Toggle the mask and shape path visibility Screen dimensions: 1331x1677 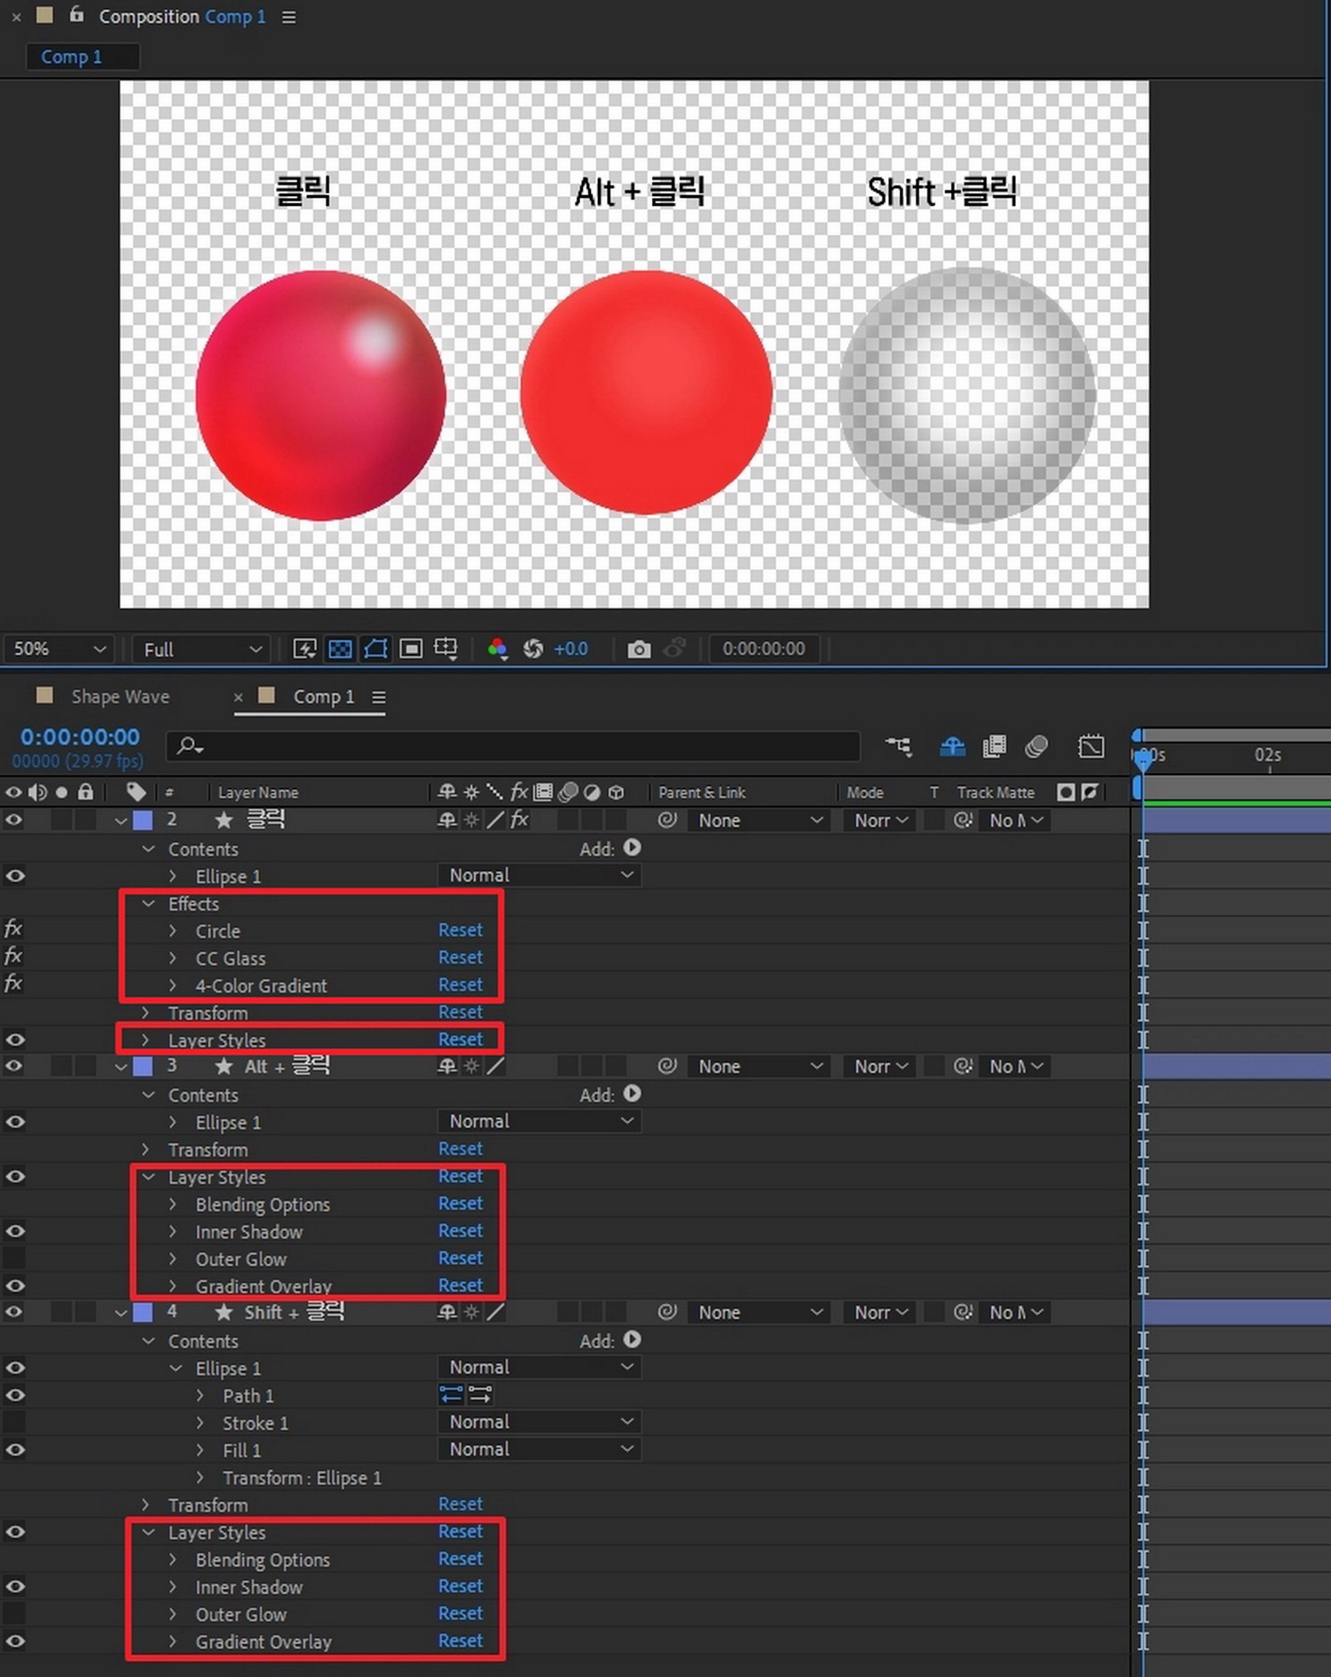coord(375,649)
